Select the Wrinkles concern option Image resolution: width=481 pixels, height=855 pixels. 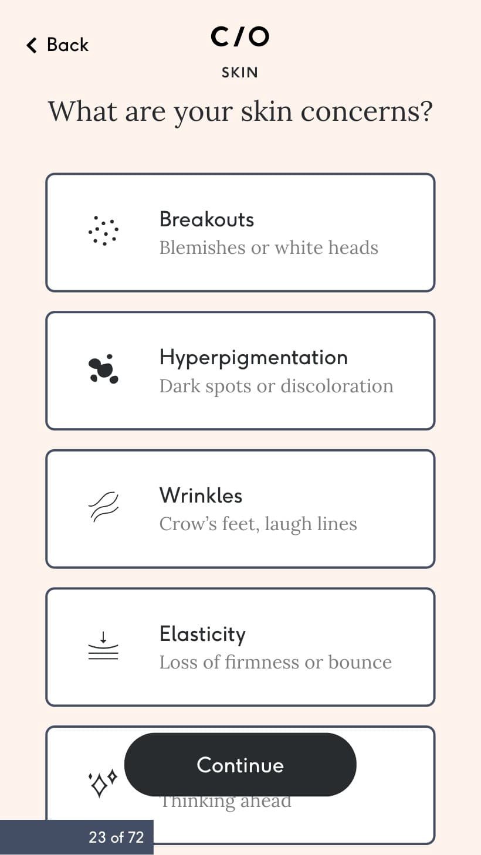240,509
